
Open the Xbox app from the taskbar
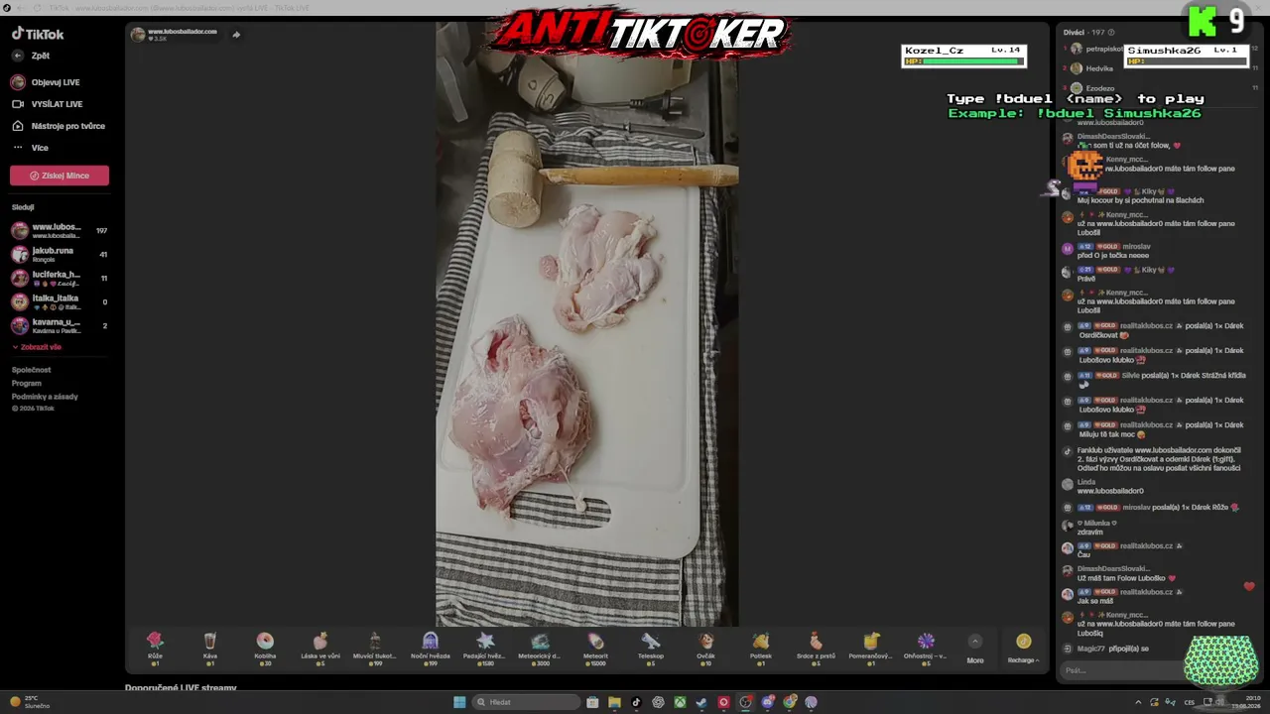pos(680,702)
